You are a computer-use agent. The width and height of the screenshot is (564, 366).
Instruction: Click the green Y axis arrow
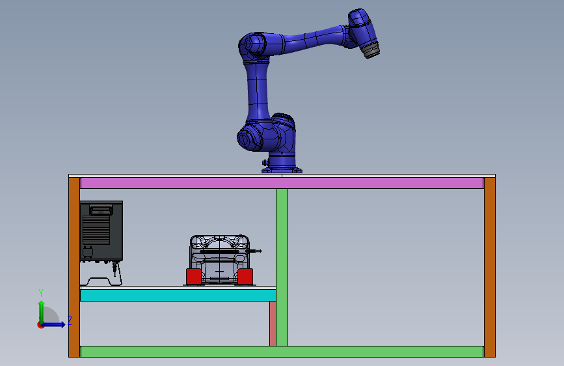[x=42, y=312]
